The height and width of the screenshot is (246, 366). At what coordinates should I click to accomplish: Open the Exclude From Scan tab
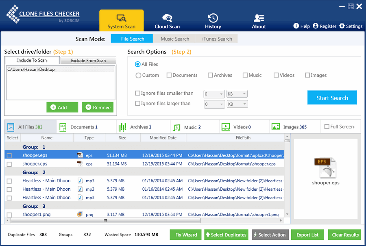88,60
